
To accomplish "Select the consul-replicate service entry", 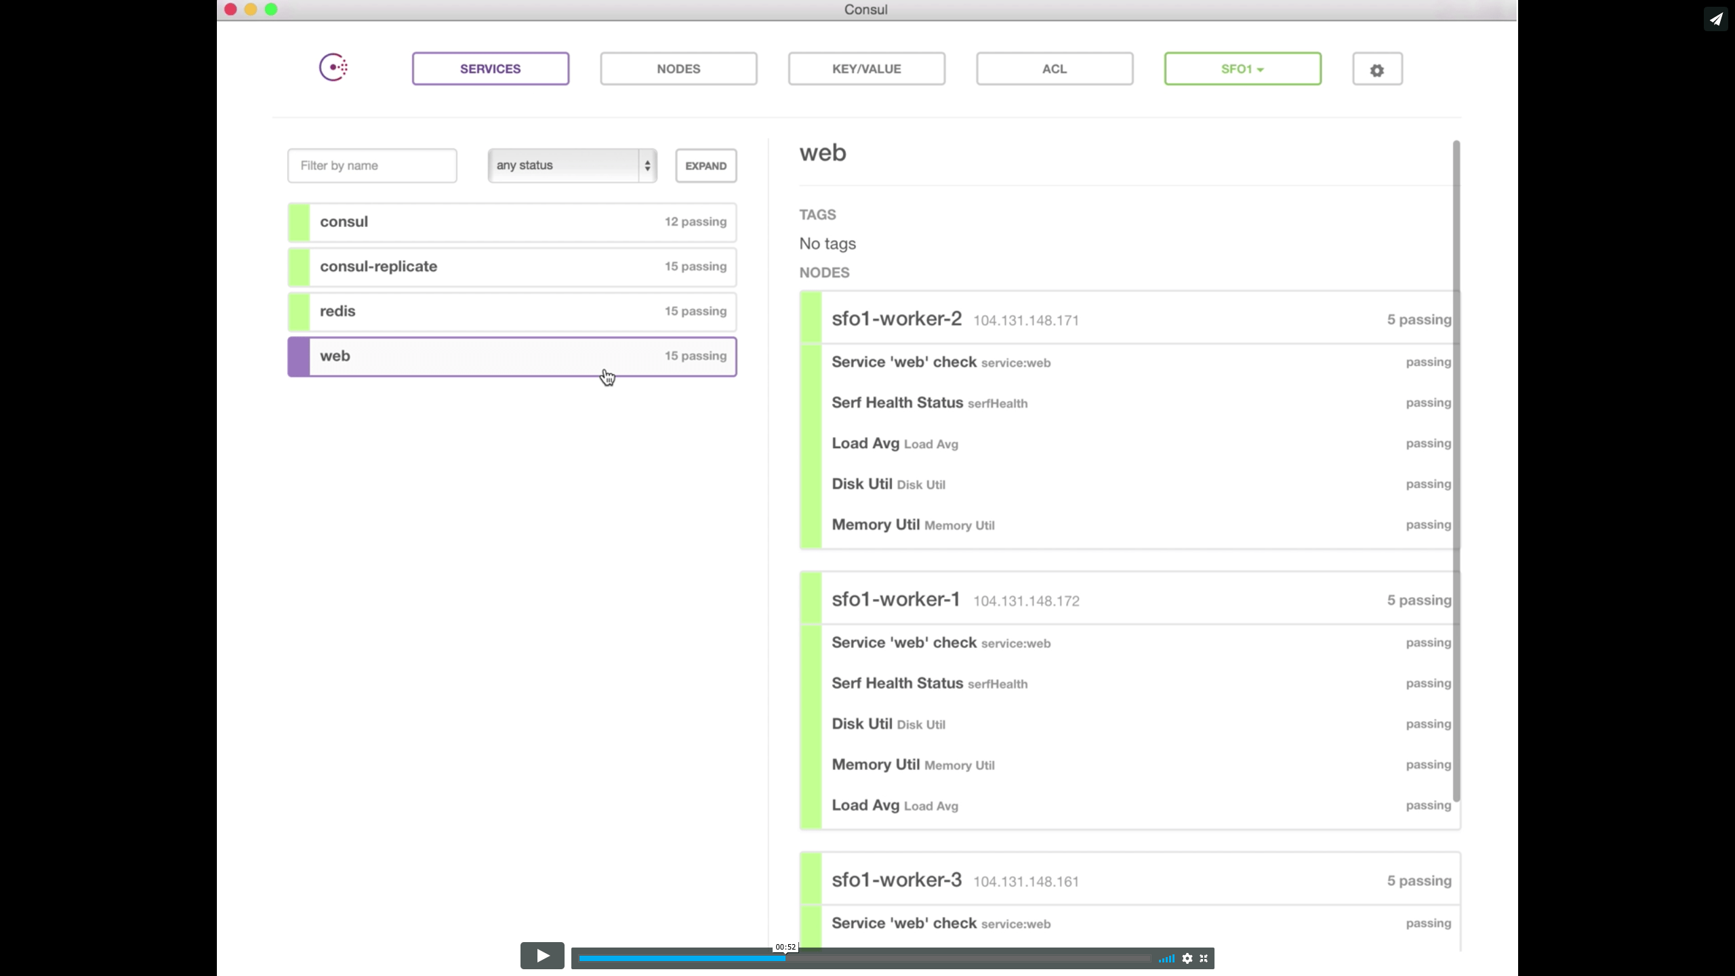I will (511, 266).
